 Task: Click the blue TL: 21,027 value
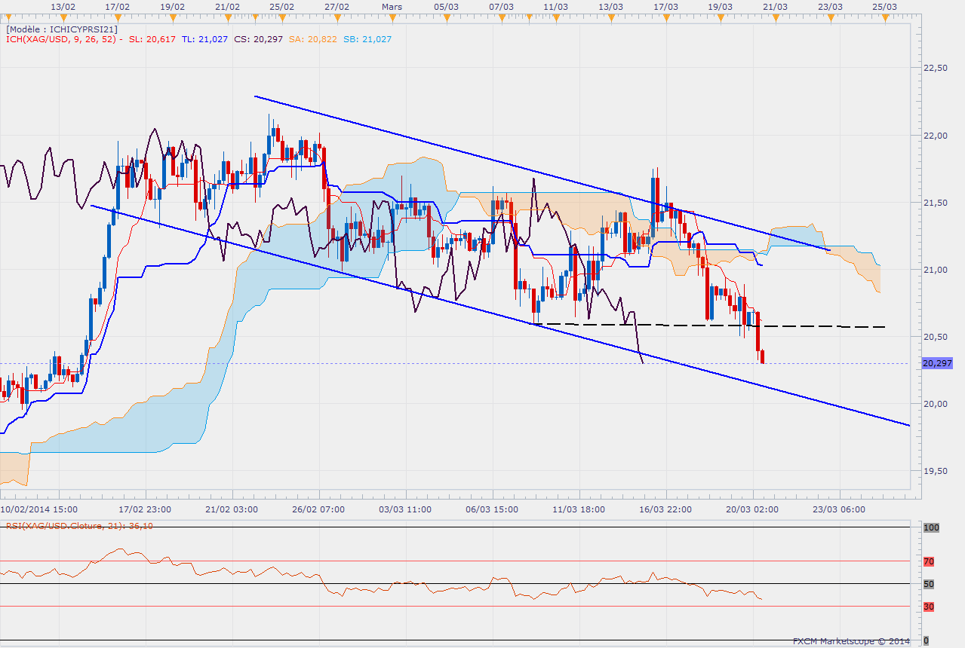point(205,39)
